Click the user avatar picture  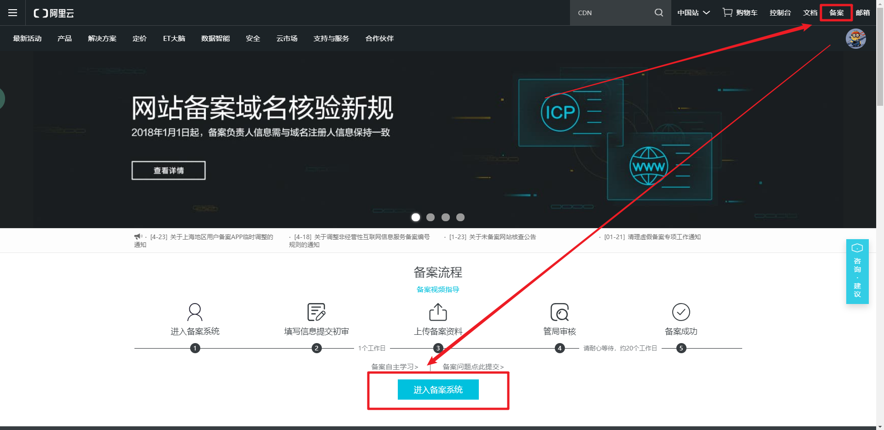(856, 39)
